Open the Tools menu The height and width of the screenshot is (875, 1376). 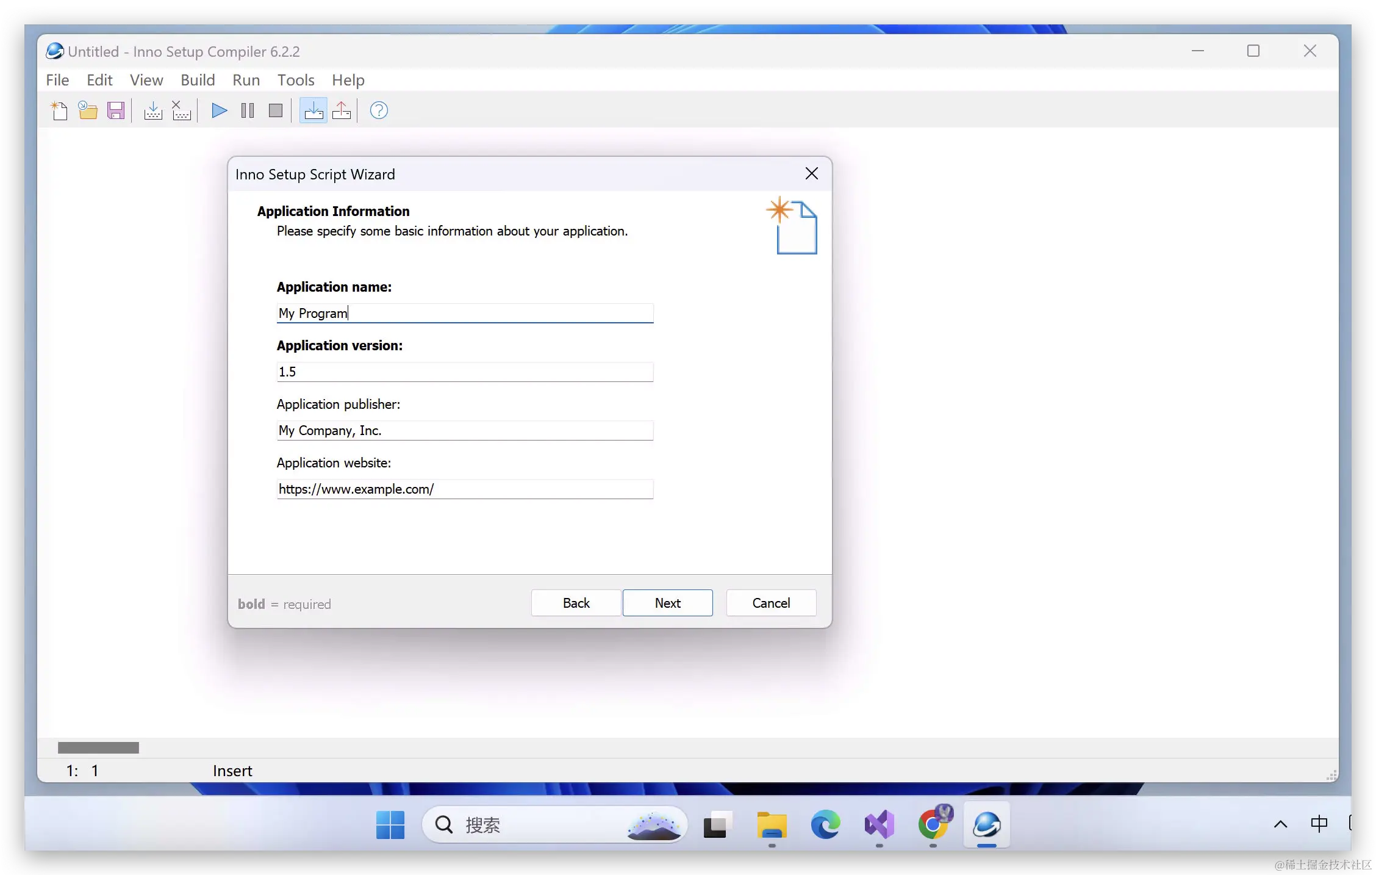coord(296,80)
